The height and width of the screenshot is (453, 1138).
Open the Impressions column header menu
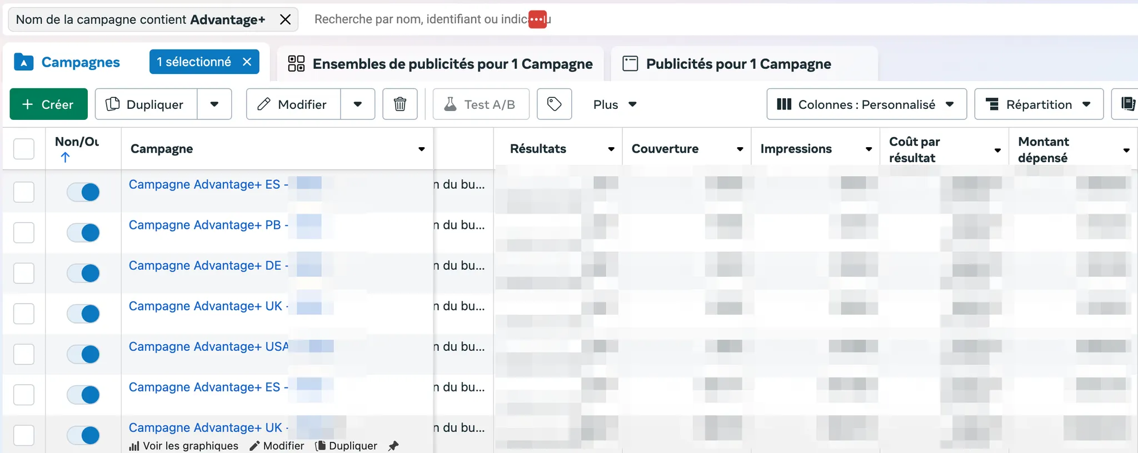pos(869,149)
